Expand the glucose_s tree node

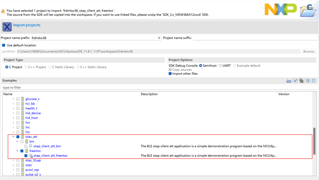point(14,99)
